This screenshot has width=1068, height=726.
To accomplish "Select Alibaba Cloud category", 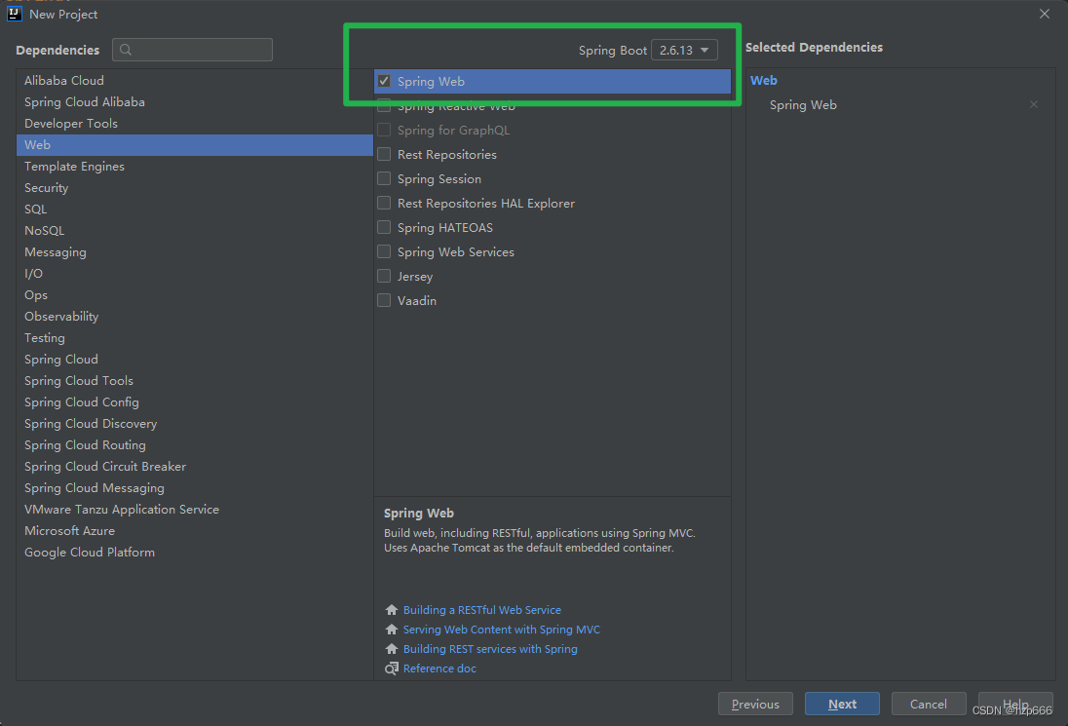I will 195,80.
